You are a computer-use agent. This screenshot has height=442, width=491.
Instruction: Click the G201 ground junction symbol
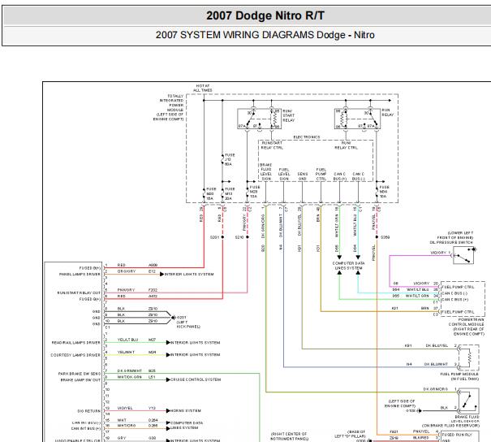173,318
